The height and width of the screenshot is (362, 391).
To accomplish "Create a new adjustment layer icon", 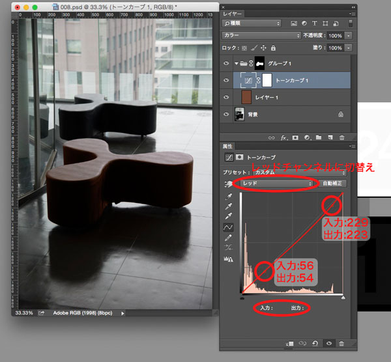I will pos(306,137).
